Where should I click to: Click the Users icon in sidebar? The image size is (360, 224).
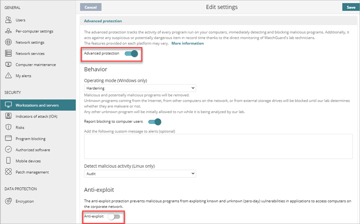click(x=8, y=20)
